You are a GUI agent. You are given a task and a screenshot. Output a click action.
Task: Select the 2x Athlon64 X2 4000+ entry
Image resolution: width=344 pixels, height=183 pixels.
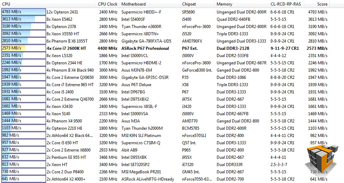coord(66,179)
